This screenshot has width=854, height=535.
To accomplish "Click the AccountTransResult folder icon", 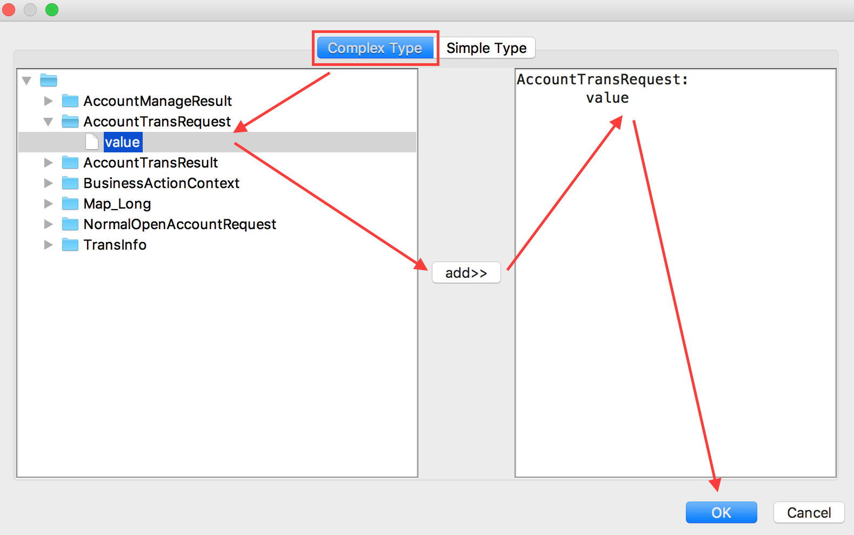I will tap(70, 162).
